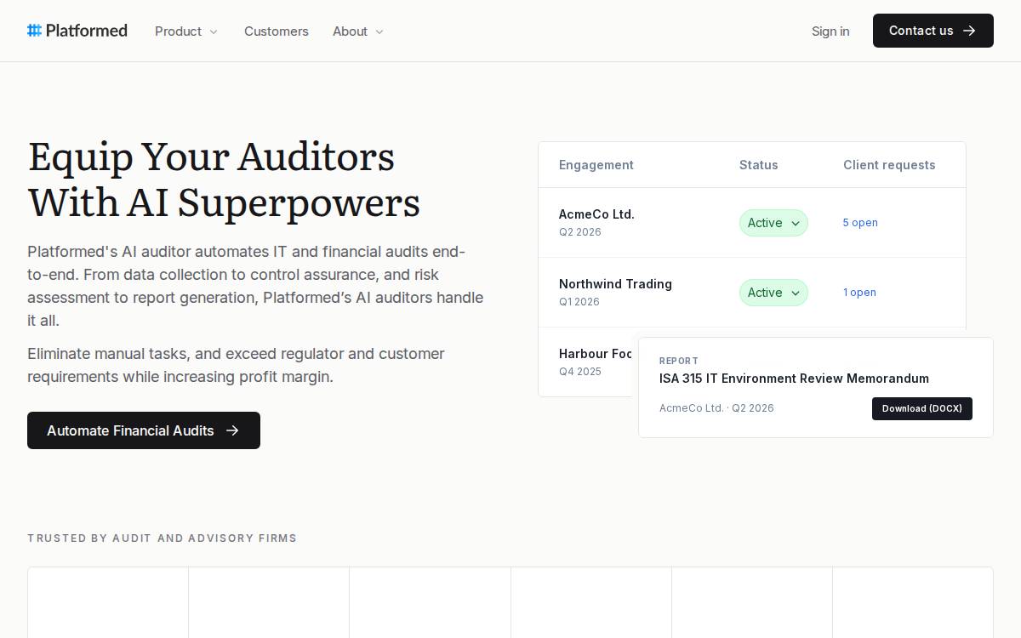The width and height of the screenshot is (1021, 638).
Task: Open AcmeCo Ltd. Active status dropdown
Action: pos(773,223)
